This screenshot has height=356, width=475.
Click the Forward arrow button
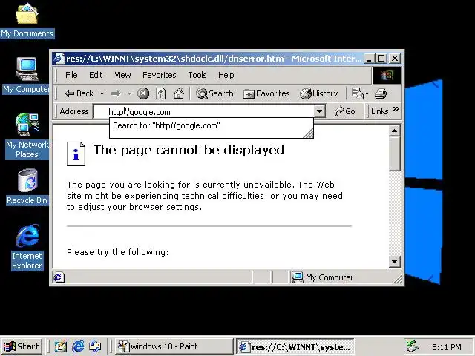coord(116,94)
